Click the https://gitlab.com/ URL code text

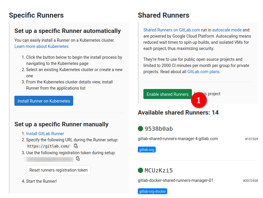tap(48, 146)
